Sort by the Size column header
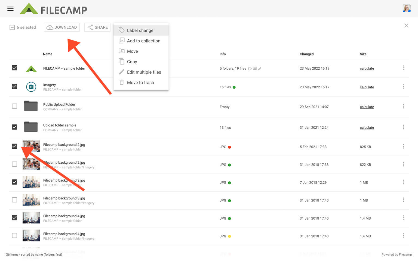Image resolution: width=418 pixels, height=261 pixels. tap(363, 54)
